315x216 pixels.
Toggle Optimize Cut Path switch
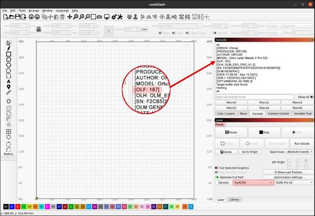tap(216, 177)
